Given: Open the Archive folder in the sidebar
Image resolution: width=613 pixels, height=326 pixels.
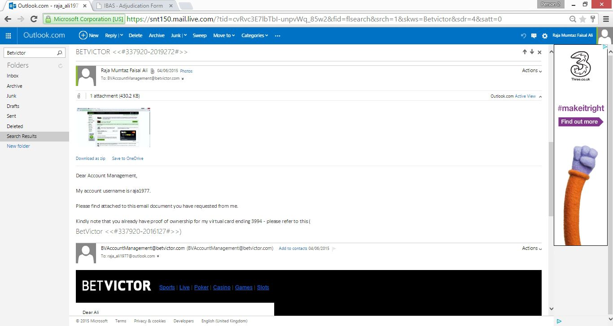Looking at the screenshot, I should (14, 86).
